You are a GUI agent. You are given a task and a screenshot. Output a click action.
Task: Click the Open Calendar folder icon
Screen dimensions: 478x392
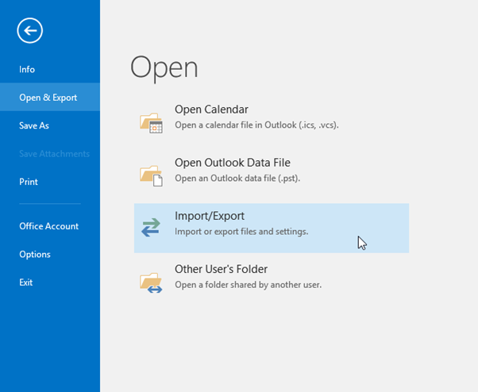coord(151,123)
